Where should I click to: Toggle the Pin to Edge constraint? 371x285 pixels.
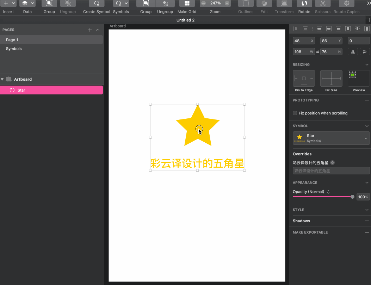(x=304, y=78)
